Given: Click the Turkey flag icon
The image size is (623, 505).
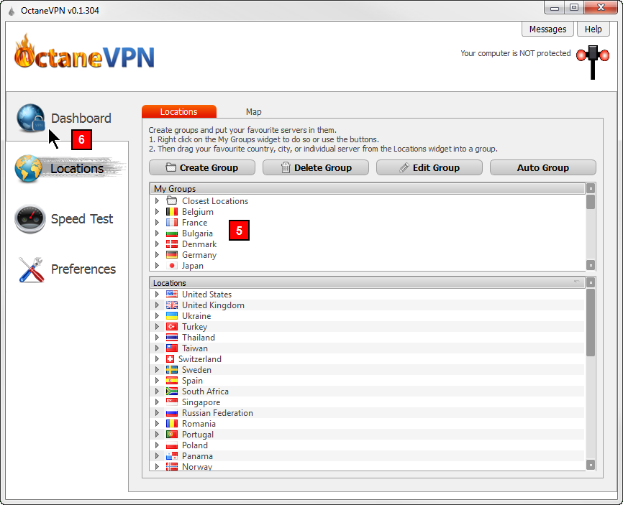Looking at the screenshot, I should click(172, 326).
